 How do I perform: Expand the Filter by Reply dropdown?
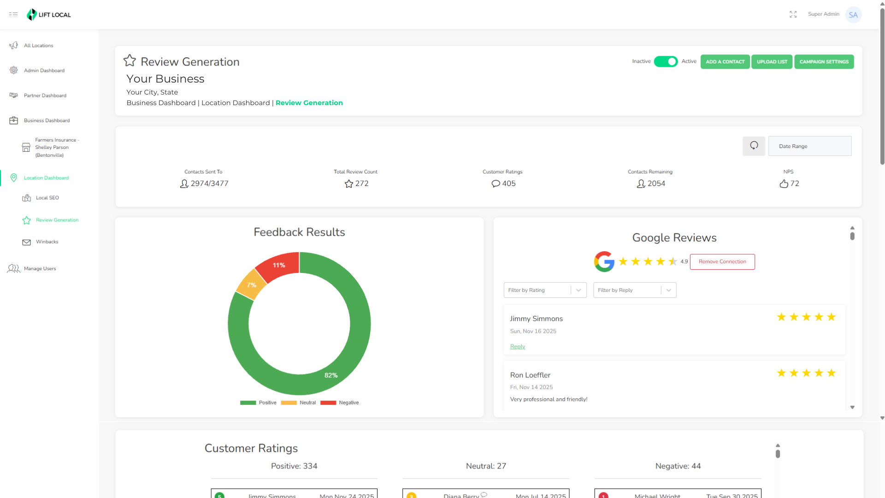point(634,290)
